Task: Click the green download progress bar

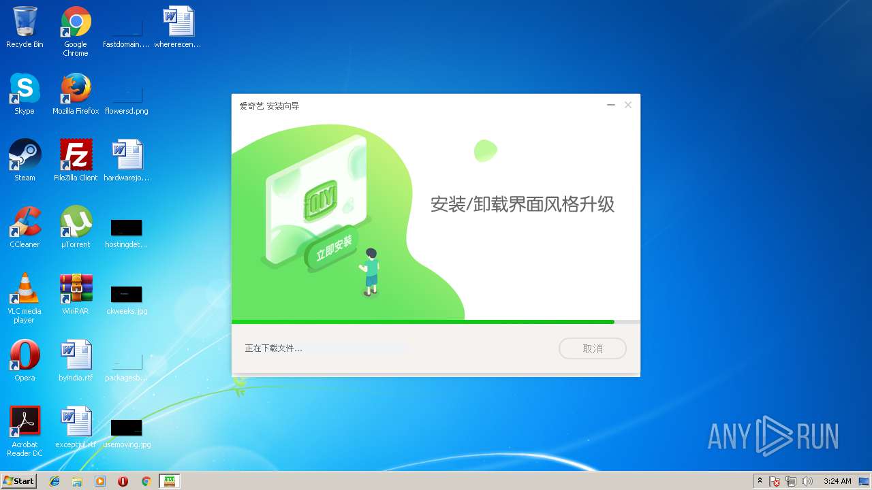Action: pos(423,321)
